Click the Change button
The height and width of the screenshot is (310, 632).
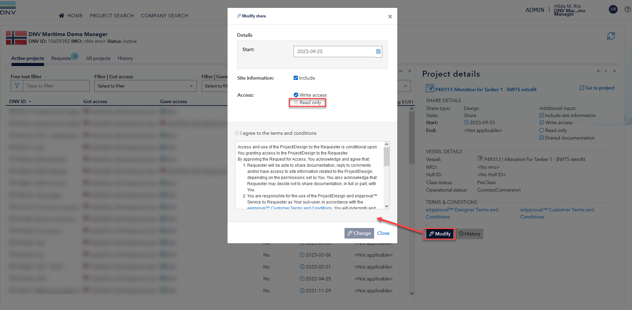pos(359,233)
